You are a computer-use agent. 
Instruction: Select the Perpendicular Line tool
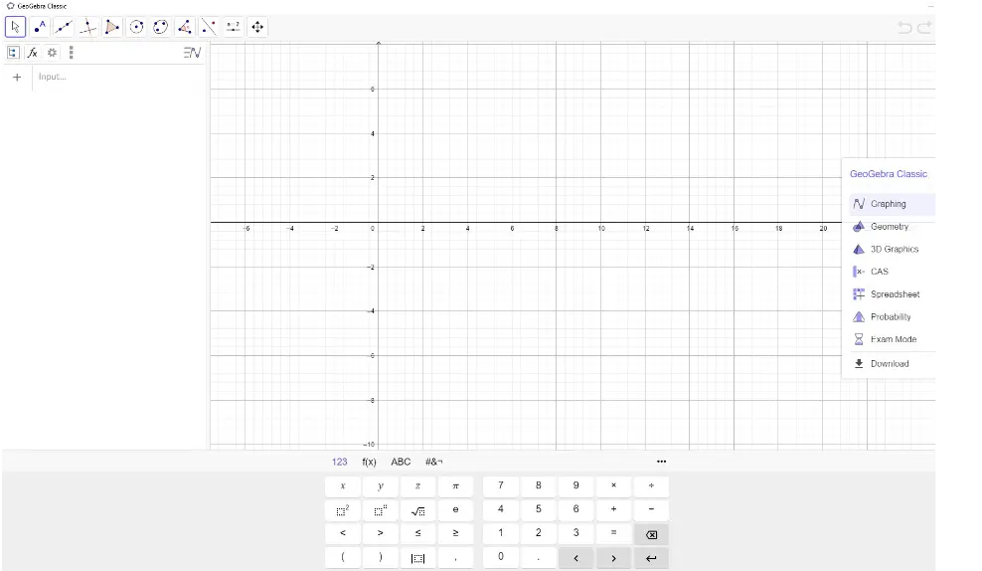tap(88, 27)
